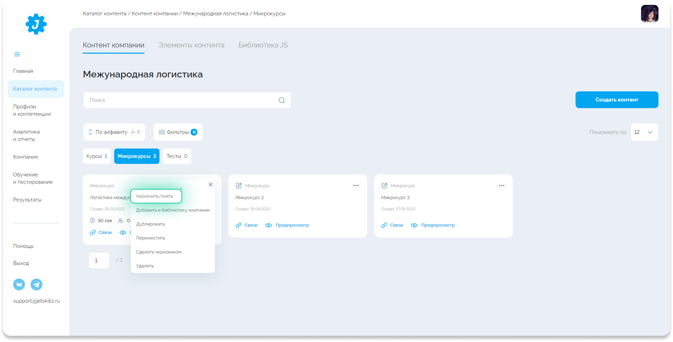
Task: Open Аналитика и отчеты sidebar item
Action: [x=26, y=135]
